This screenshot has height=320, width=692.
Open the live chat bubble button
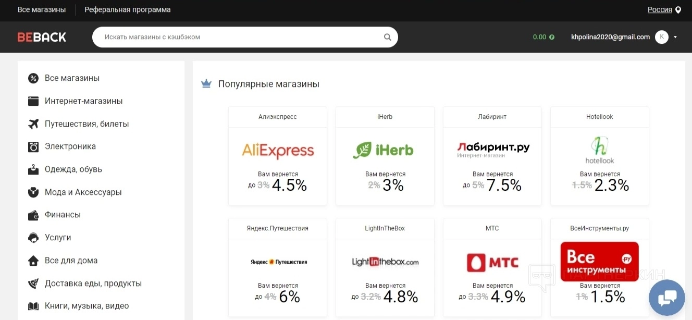click(x=667, y=298)
